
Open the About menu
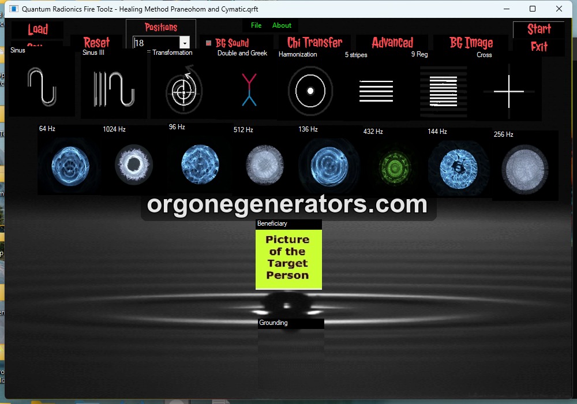click(282, 25)
